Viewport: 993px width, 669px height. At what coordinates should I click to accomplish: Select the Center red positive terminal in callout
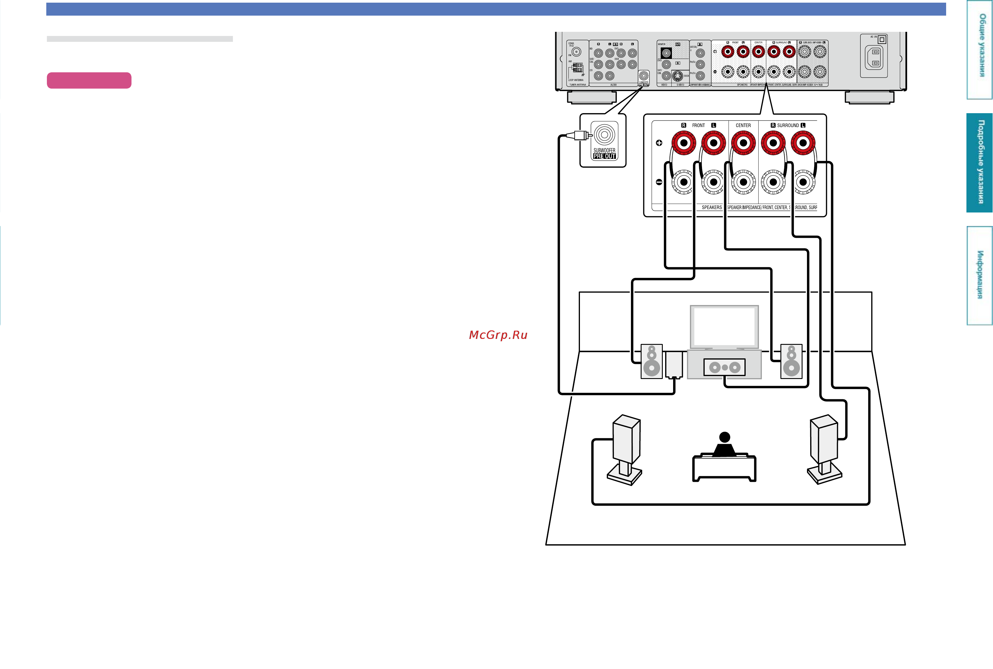pos(743,143)
